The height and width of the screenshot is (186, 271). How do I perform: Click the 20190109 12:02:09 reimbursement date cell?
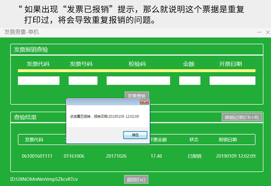tap(236, 156)
